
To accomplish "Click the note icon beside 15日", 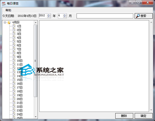I will [x=14, y=80].
